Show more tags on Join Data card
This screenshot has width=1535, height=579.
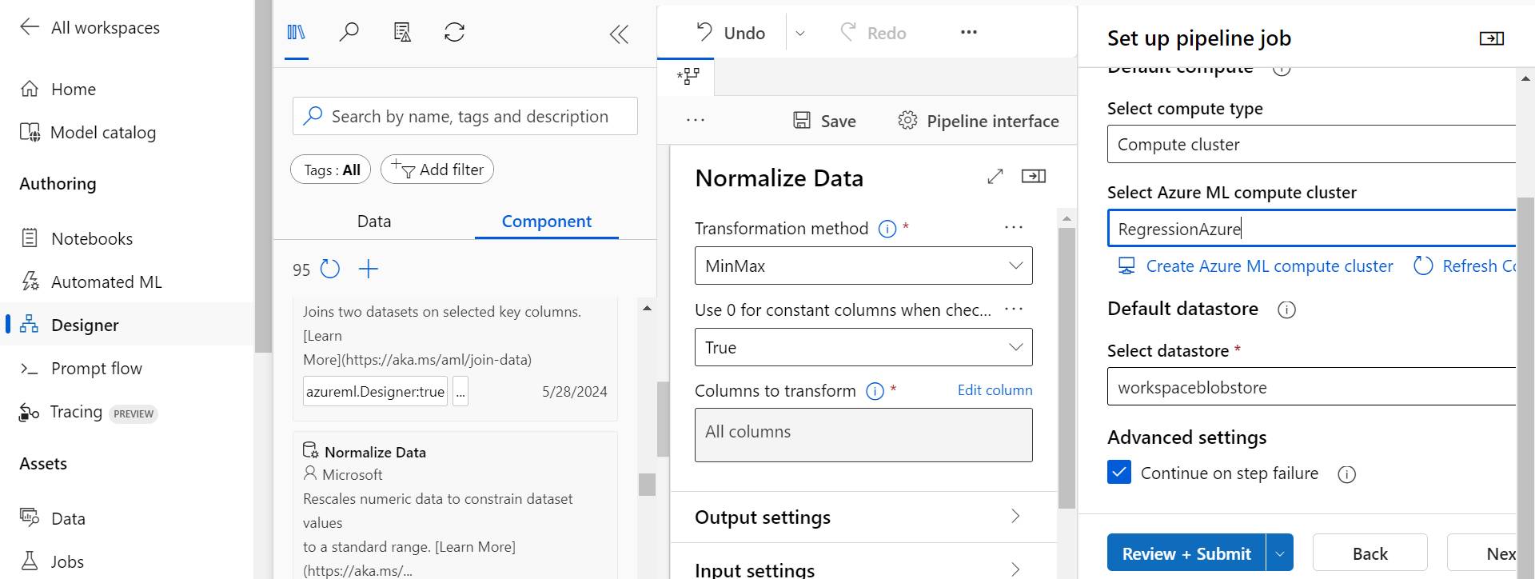pyautogui.click(x=460, y=392)
